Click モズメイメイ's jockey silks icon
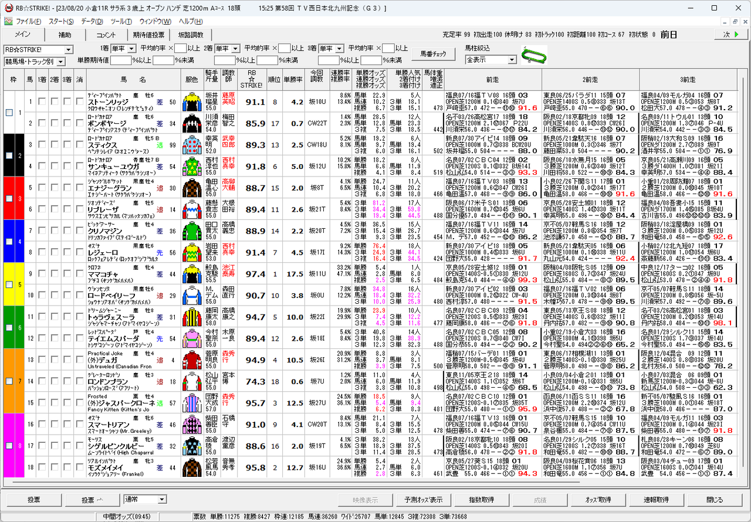 [x=192, y=467]
